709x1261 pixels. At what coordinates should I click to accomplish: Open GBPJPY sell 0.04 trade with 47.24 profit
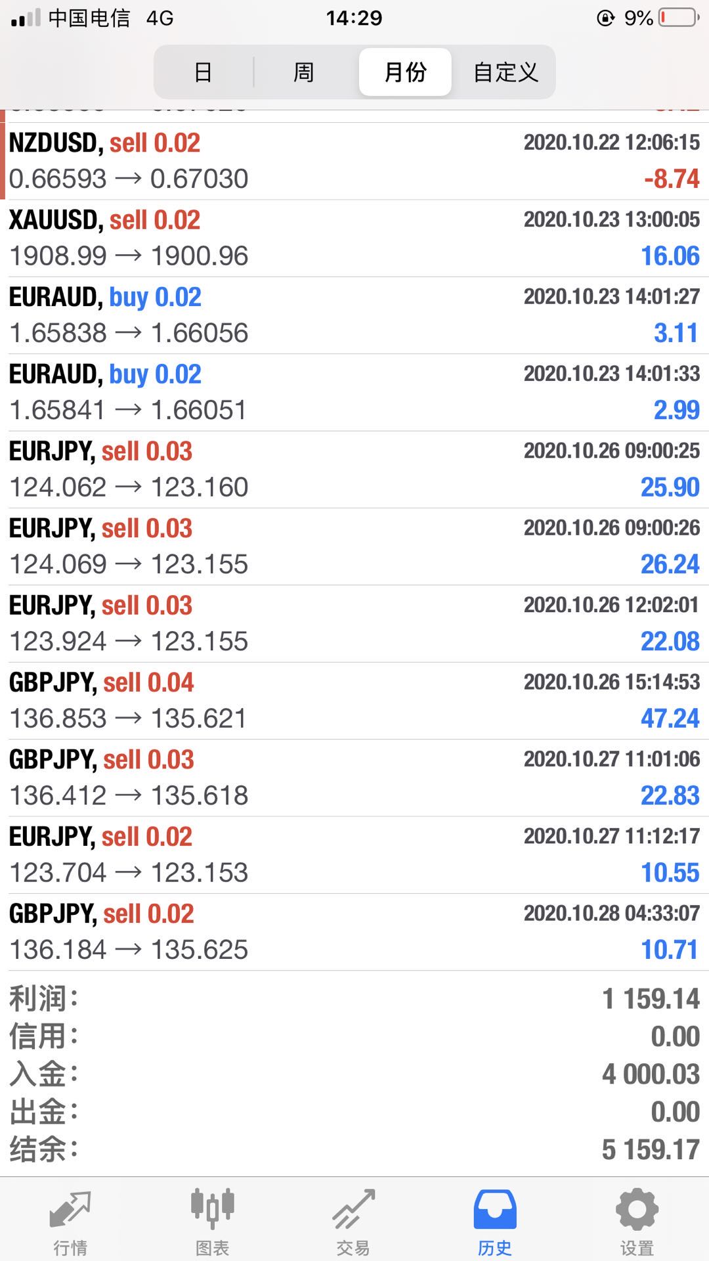(x=354, y=700)
